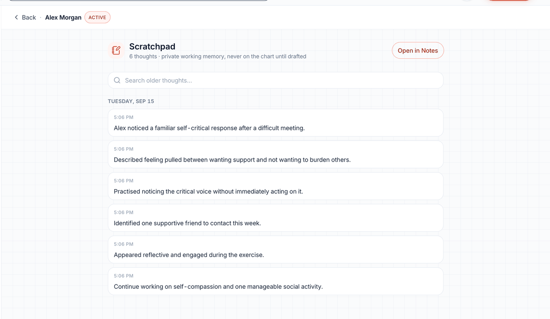Click the ACTIVE status badge
Image resolution: width=550 pixels, height=319 pixels.
tap(97, 18)
